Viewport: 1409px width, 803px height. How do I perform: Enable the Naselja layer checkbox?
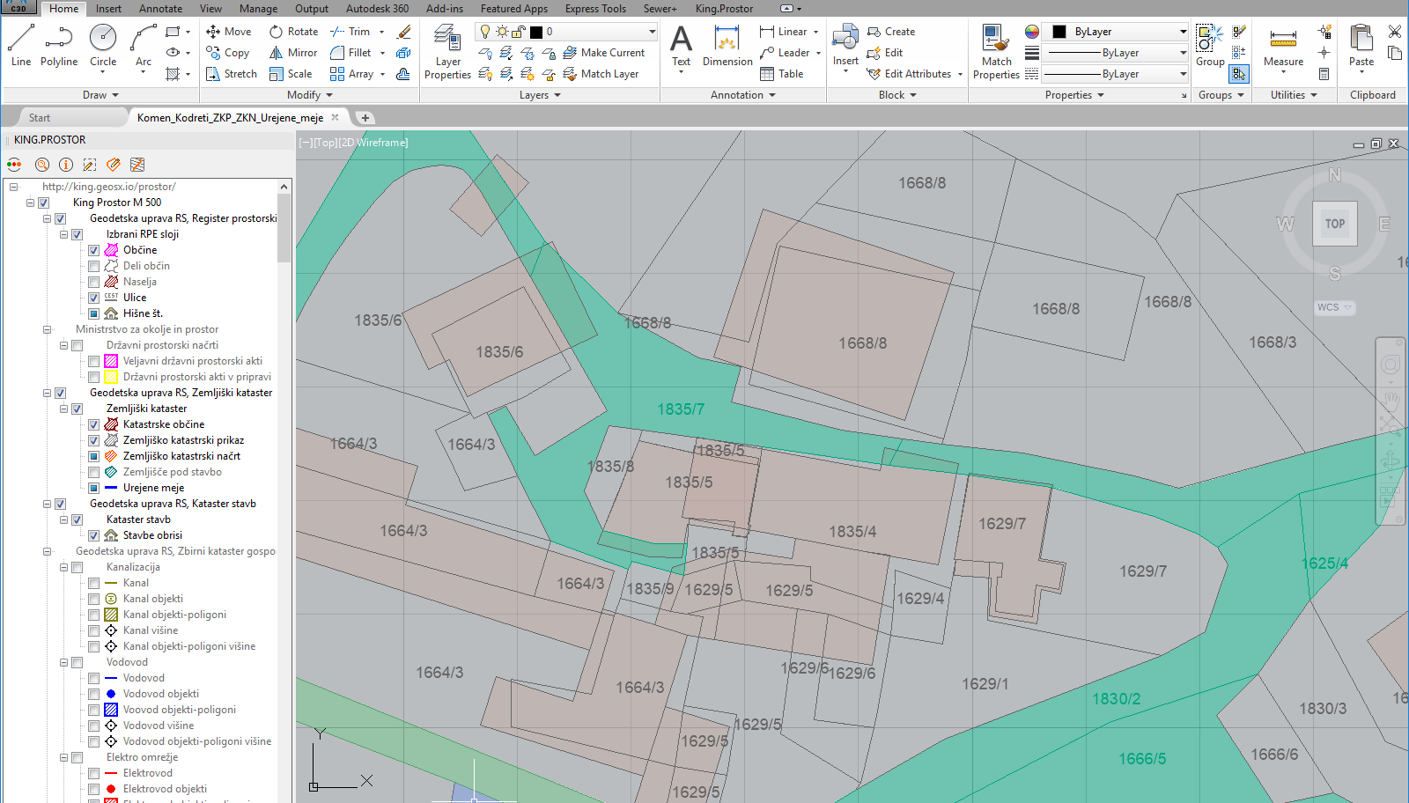tap(93, 282)
